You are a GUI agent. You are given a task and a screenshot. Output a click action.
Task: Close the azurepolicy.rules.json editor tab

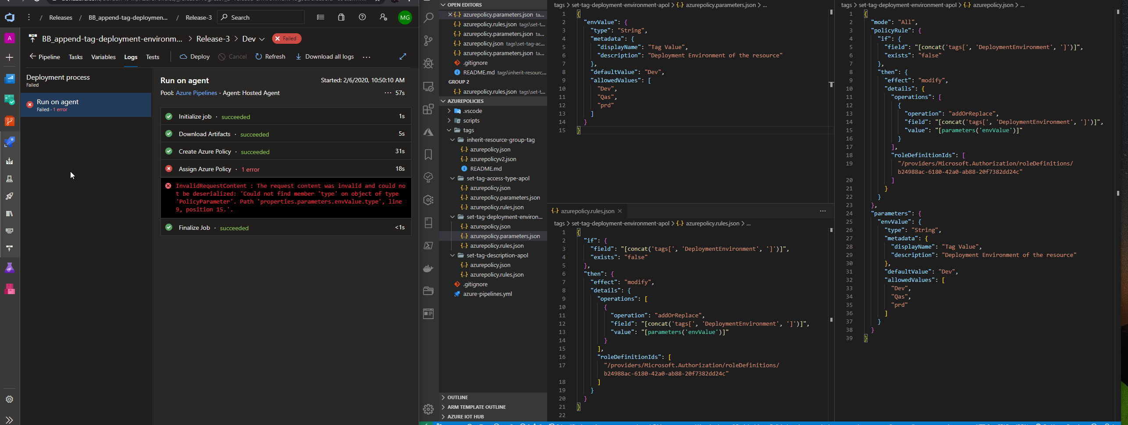click(620, 211)
